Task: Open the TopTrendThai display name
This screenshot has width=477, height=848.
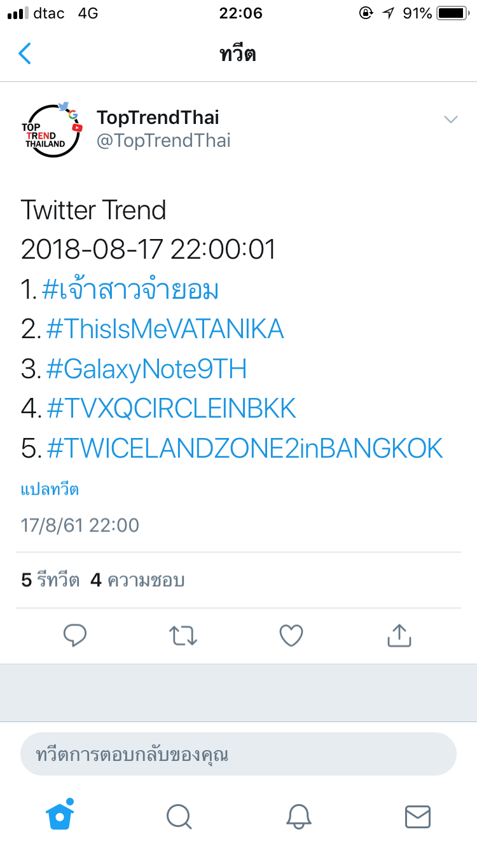Action: (x=158, y=118)
